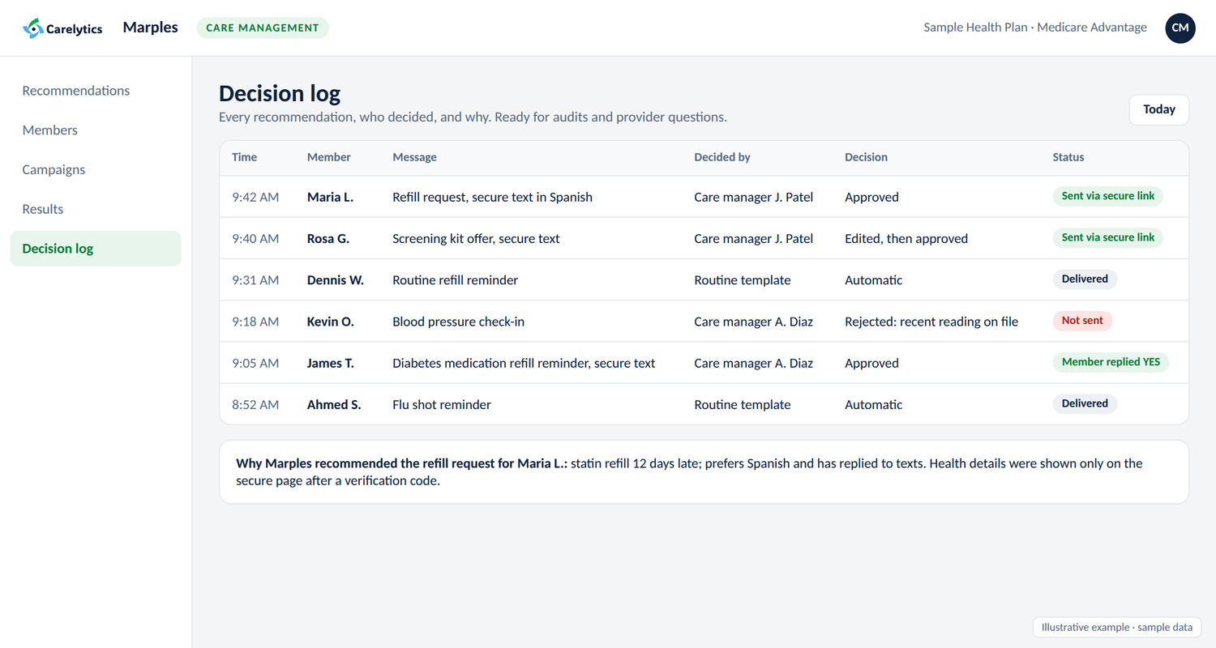Click the 9:42 AM time entry
Screen dimensions: 1216x648
pyautogui.click(x=255, y=197)
